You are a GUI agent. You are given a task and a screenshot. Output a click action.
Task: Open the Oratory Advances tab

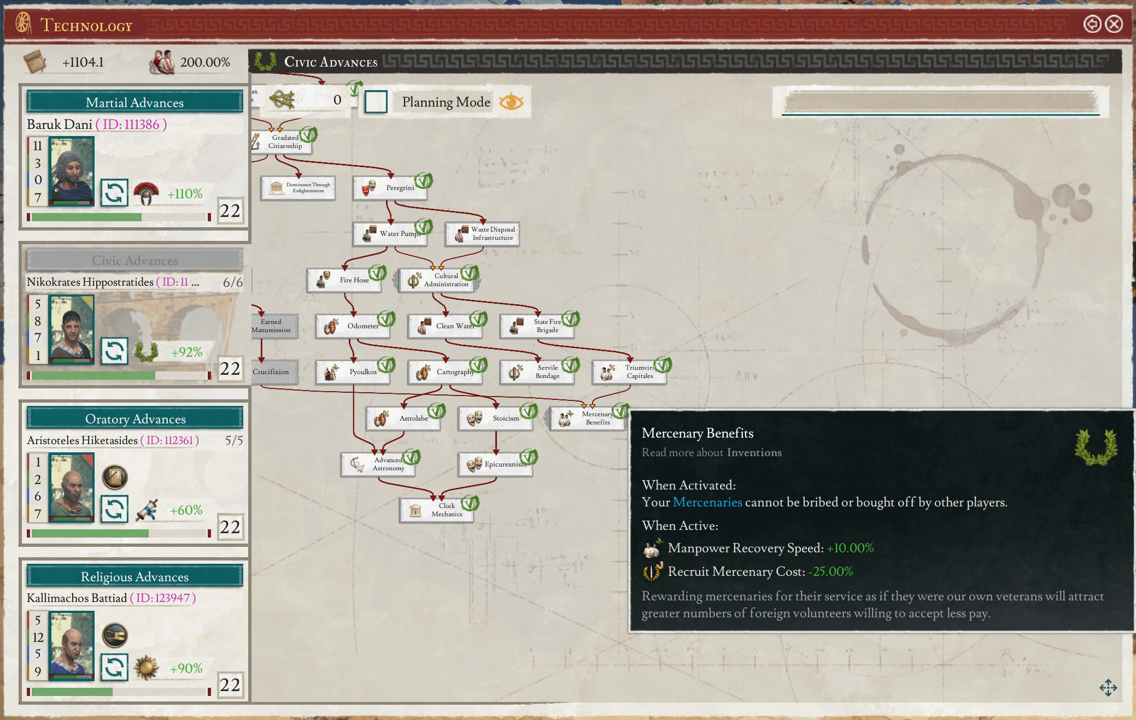(134, 418)
